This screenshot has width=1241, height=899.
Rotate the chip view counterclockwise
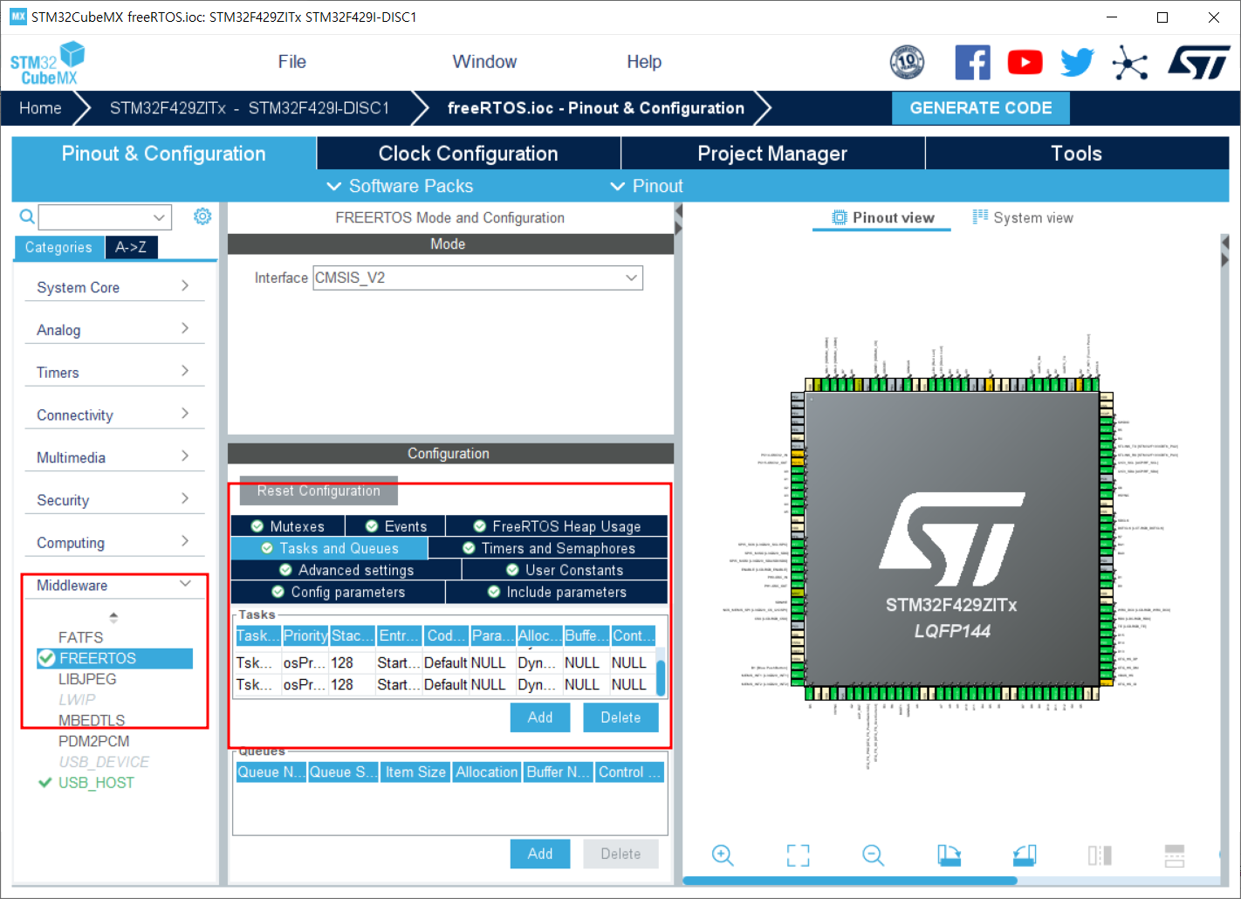click(x=1025, y=855)
